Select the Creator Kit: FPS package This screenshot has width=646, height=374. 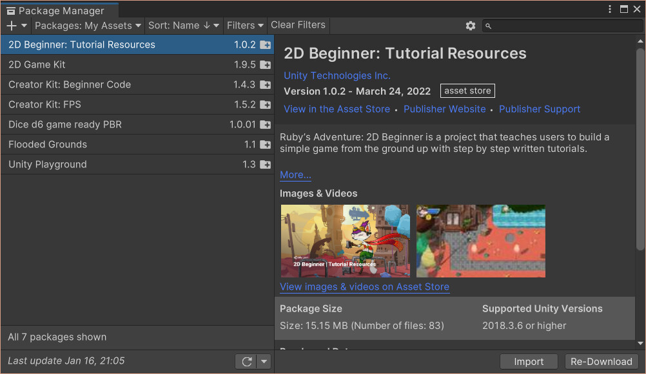click(137, 104)
